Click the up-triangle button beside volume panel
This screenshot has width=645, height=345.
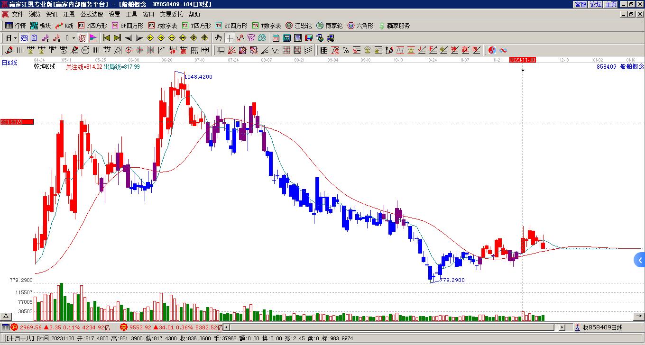pyautogui.click(x=6, y=317)
